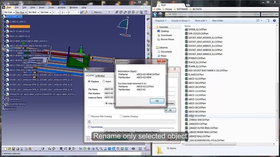Open the No Color dropdown
The image size is (280, 157).
click(9, 12)
